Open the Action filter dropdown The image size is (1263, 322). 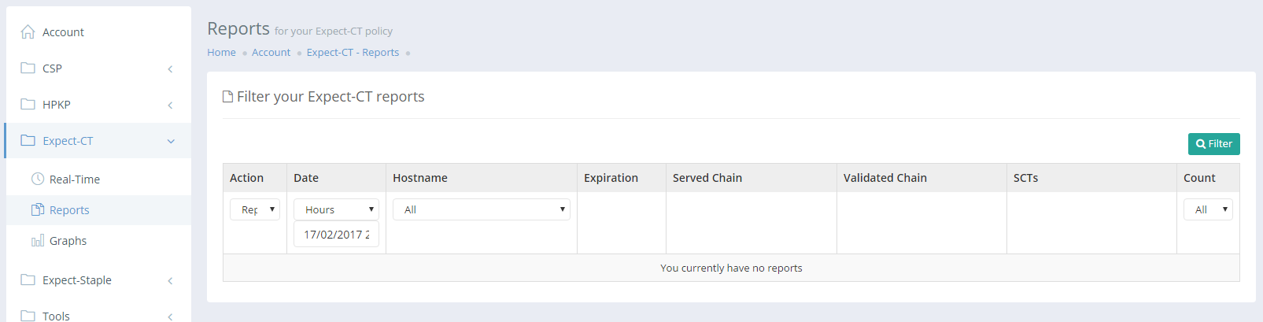point(255,209)
